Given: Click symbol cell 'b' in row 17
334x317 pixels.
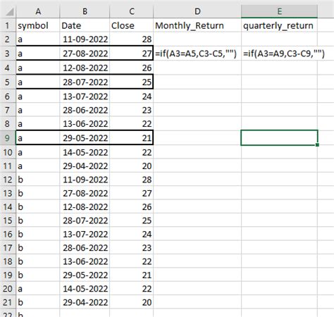Looking at the screenshot, I should coord(38,248).
